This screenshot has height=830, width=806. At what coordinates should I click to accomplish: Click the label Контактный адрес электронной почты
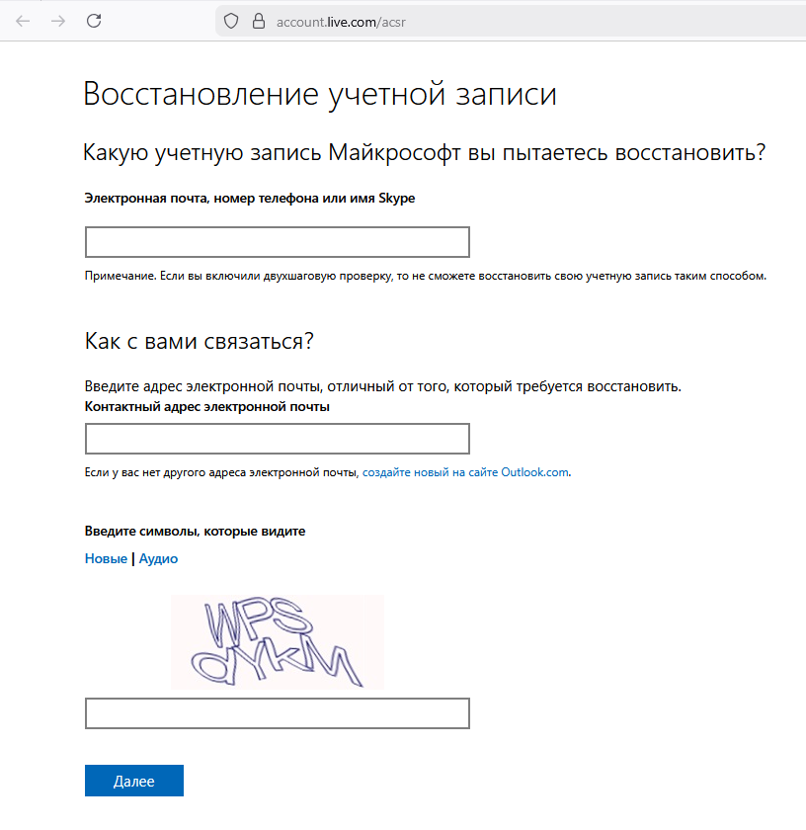click(x=207, y=408)
